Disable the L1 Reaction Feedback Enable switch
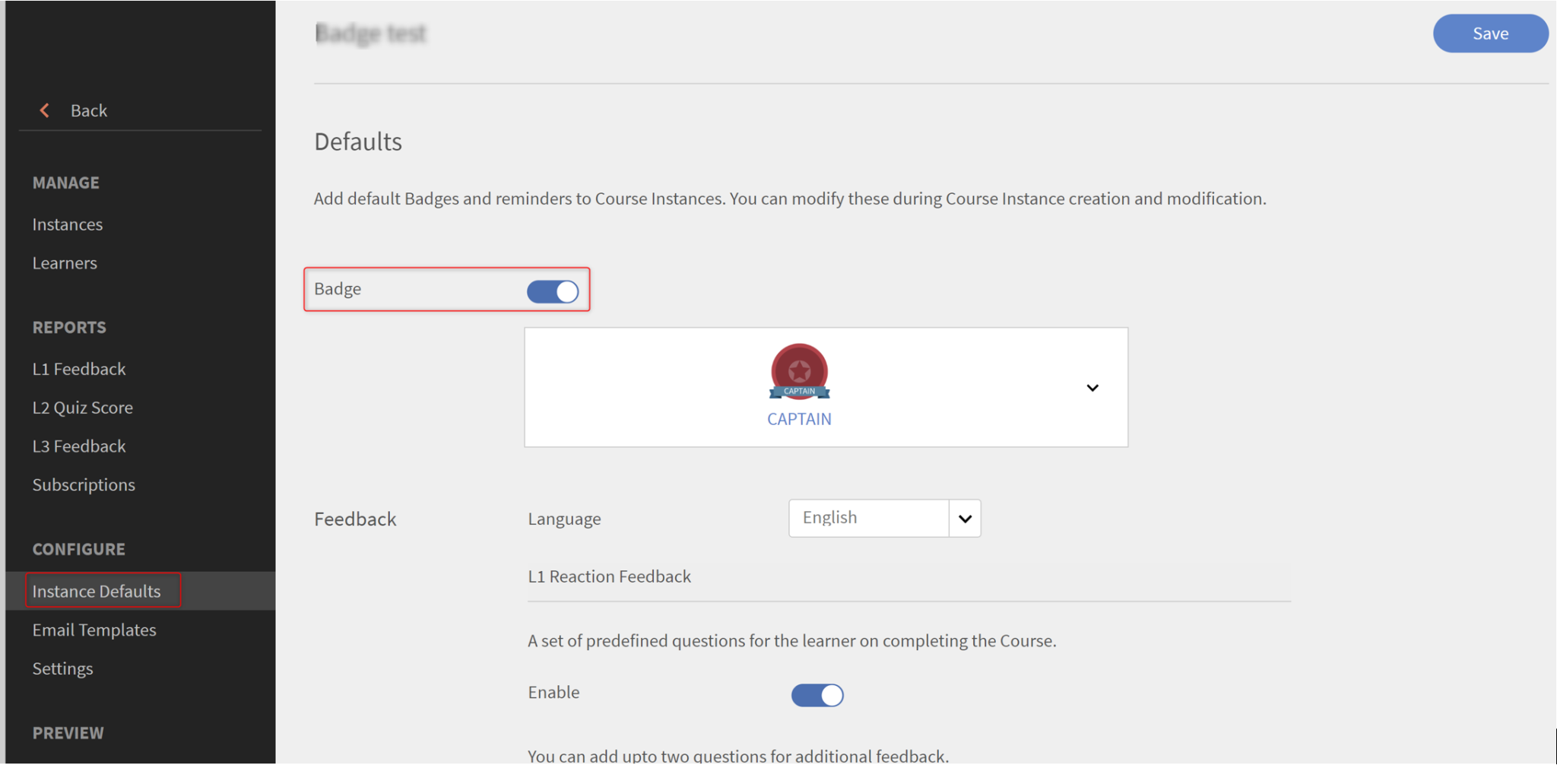The image size is (1557, 765). tap(817, 694)
